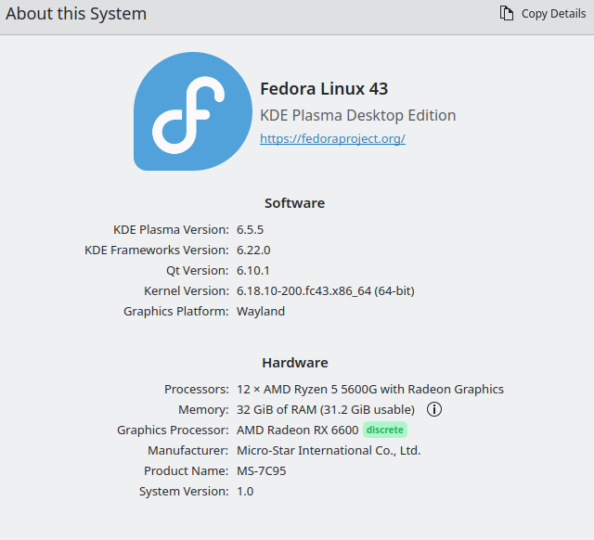Click the AMD Ryzen 5 5600G processor entry
Viewport: 594px width, 540px height.
(x=370, y=390)
